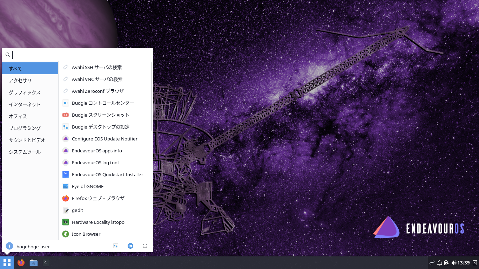Open Raven sidebar toggle icon
Screen dimensions: 479x269
tap(474, 263)
